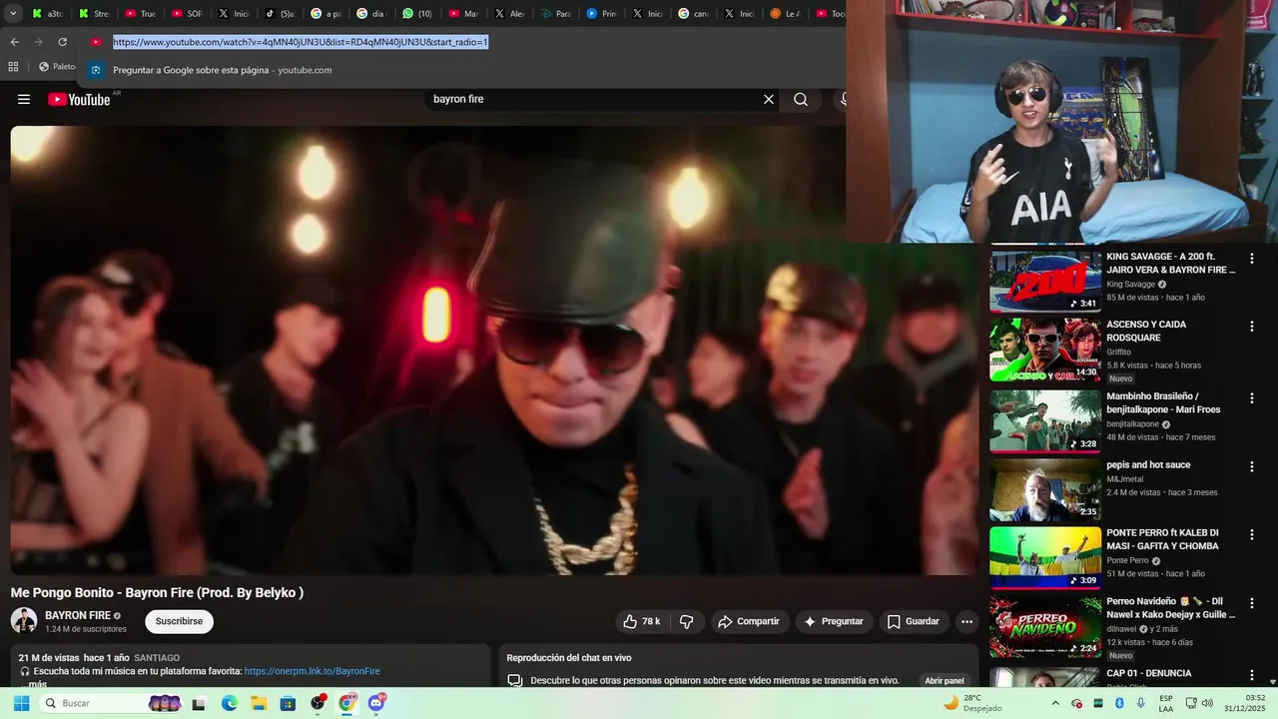This screenshot has height=719, width=1278.
Task: Open the volume speaker tray icon
Action: [x=1206, y=703]
